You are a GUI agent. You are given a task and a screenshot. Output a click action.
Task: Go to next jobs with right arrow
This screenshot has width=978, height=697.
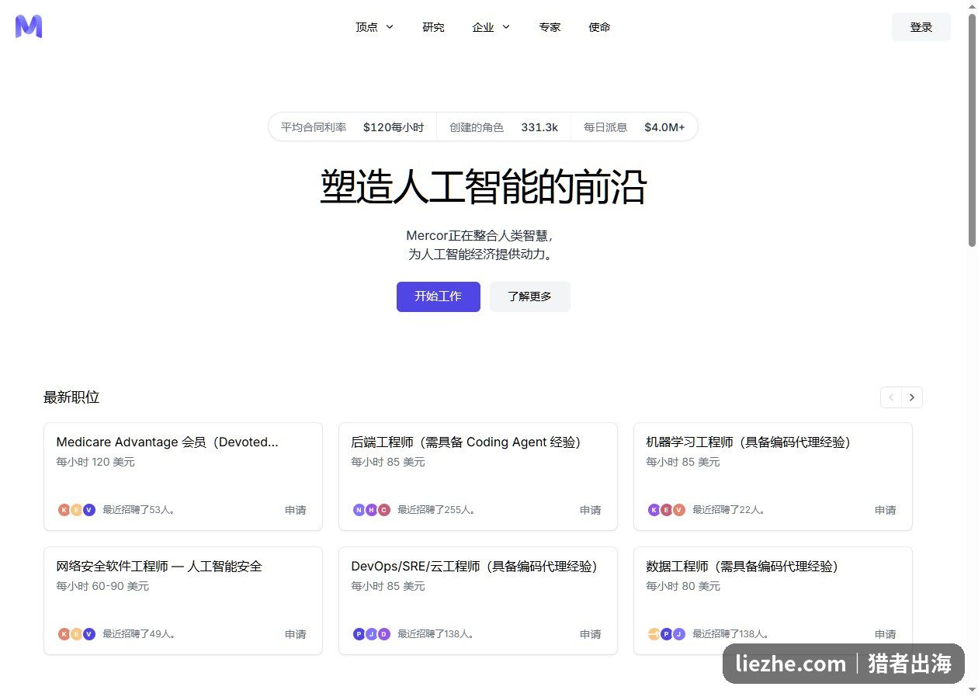[912, 397]
